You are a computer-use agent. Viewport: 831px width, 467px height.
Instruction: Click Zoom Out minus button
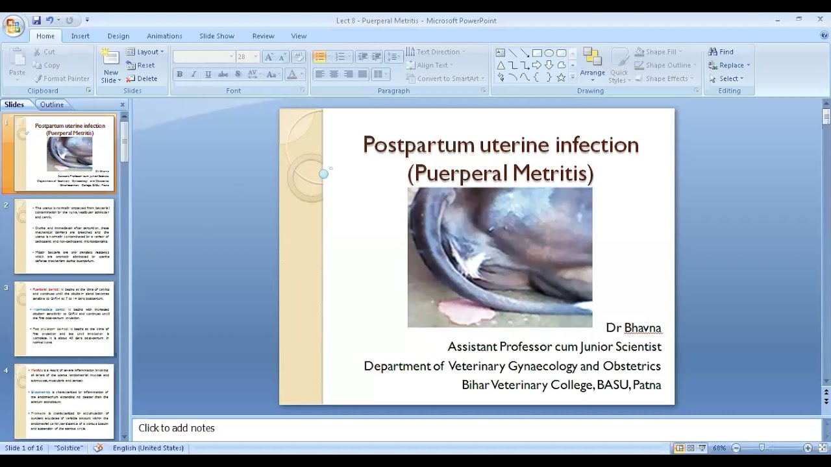(736, 448)
